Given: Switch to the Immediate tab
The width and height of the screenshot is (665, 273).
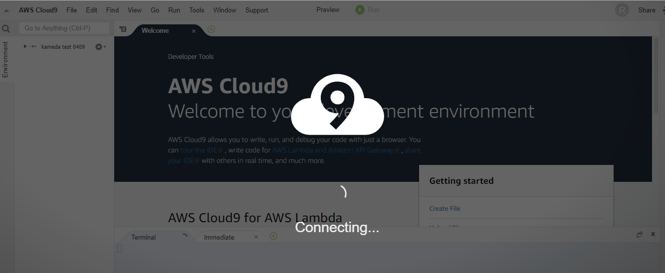Looking at the screenshot, I should [219, 238].
